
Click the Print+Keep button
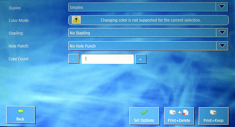click(x=214, y=116)
